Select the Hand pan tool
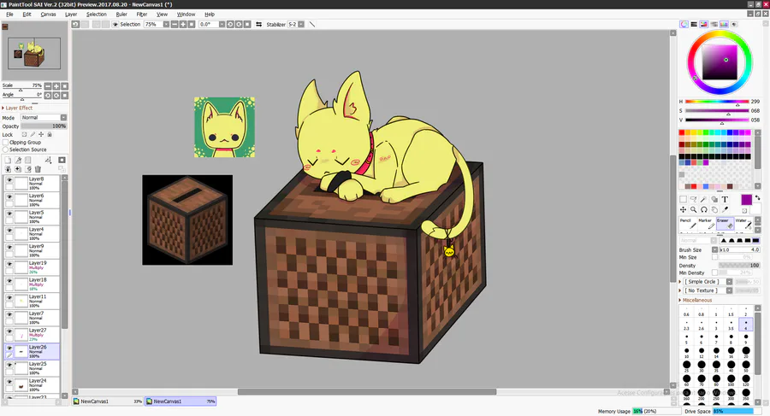The height and width of the screenshot is (416, 770). tap(714, 209)
